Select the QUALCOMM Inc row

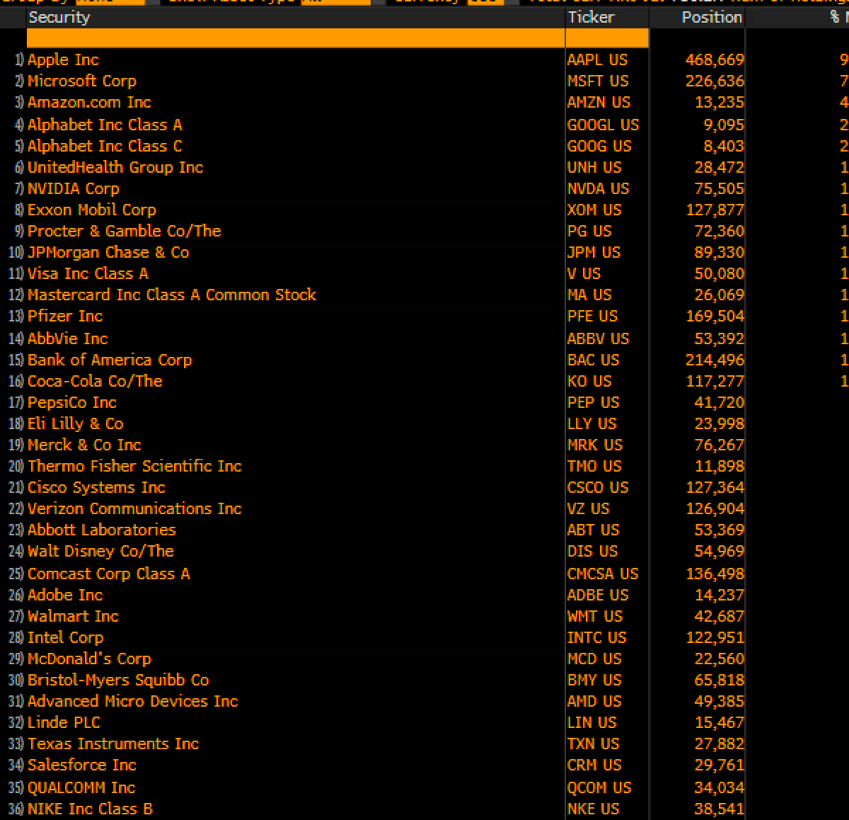80,787
